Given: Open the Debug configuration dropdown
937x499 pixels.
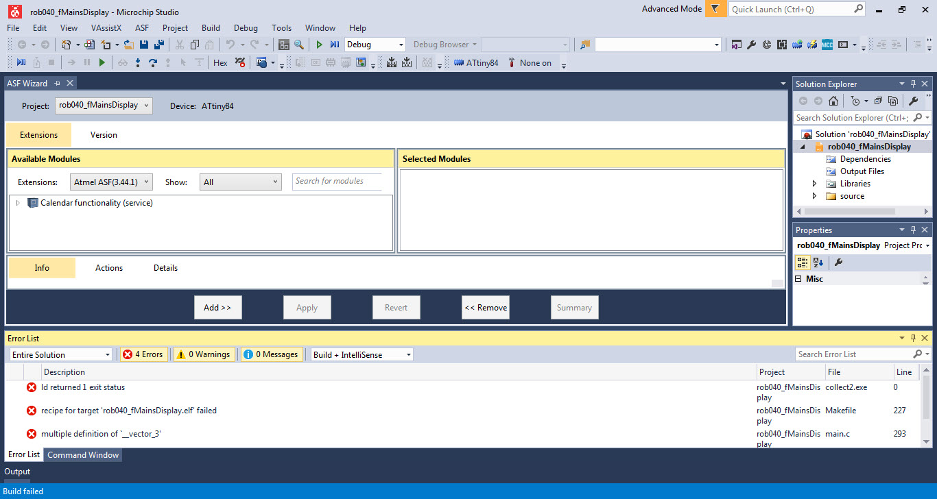Looking at the screenshot, I should point(375,45).
